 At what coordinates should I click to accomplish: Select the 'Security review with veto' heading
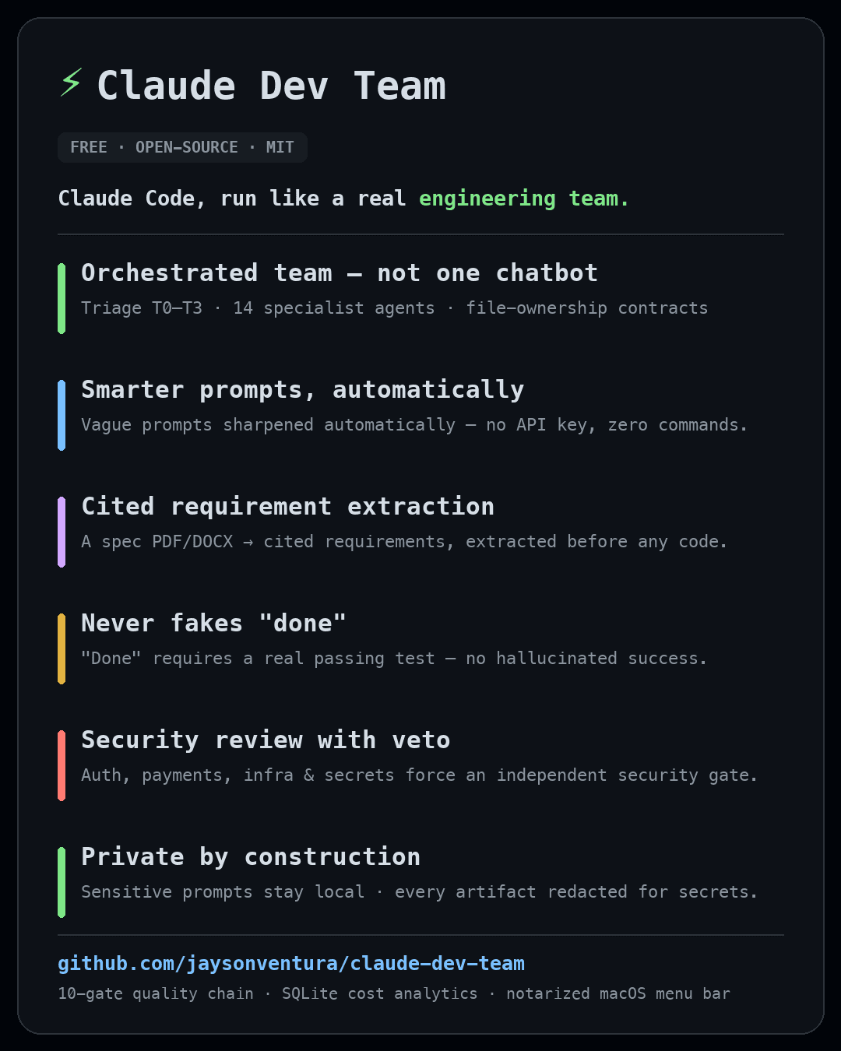pos(266,740)
